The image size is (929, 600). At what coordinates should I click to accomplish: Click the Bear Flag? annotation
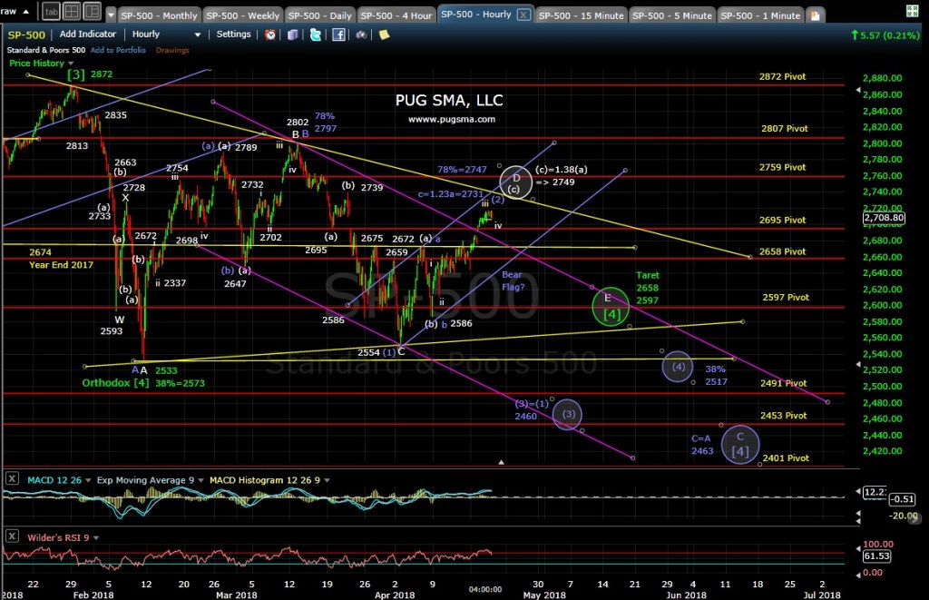coord(513,281)
